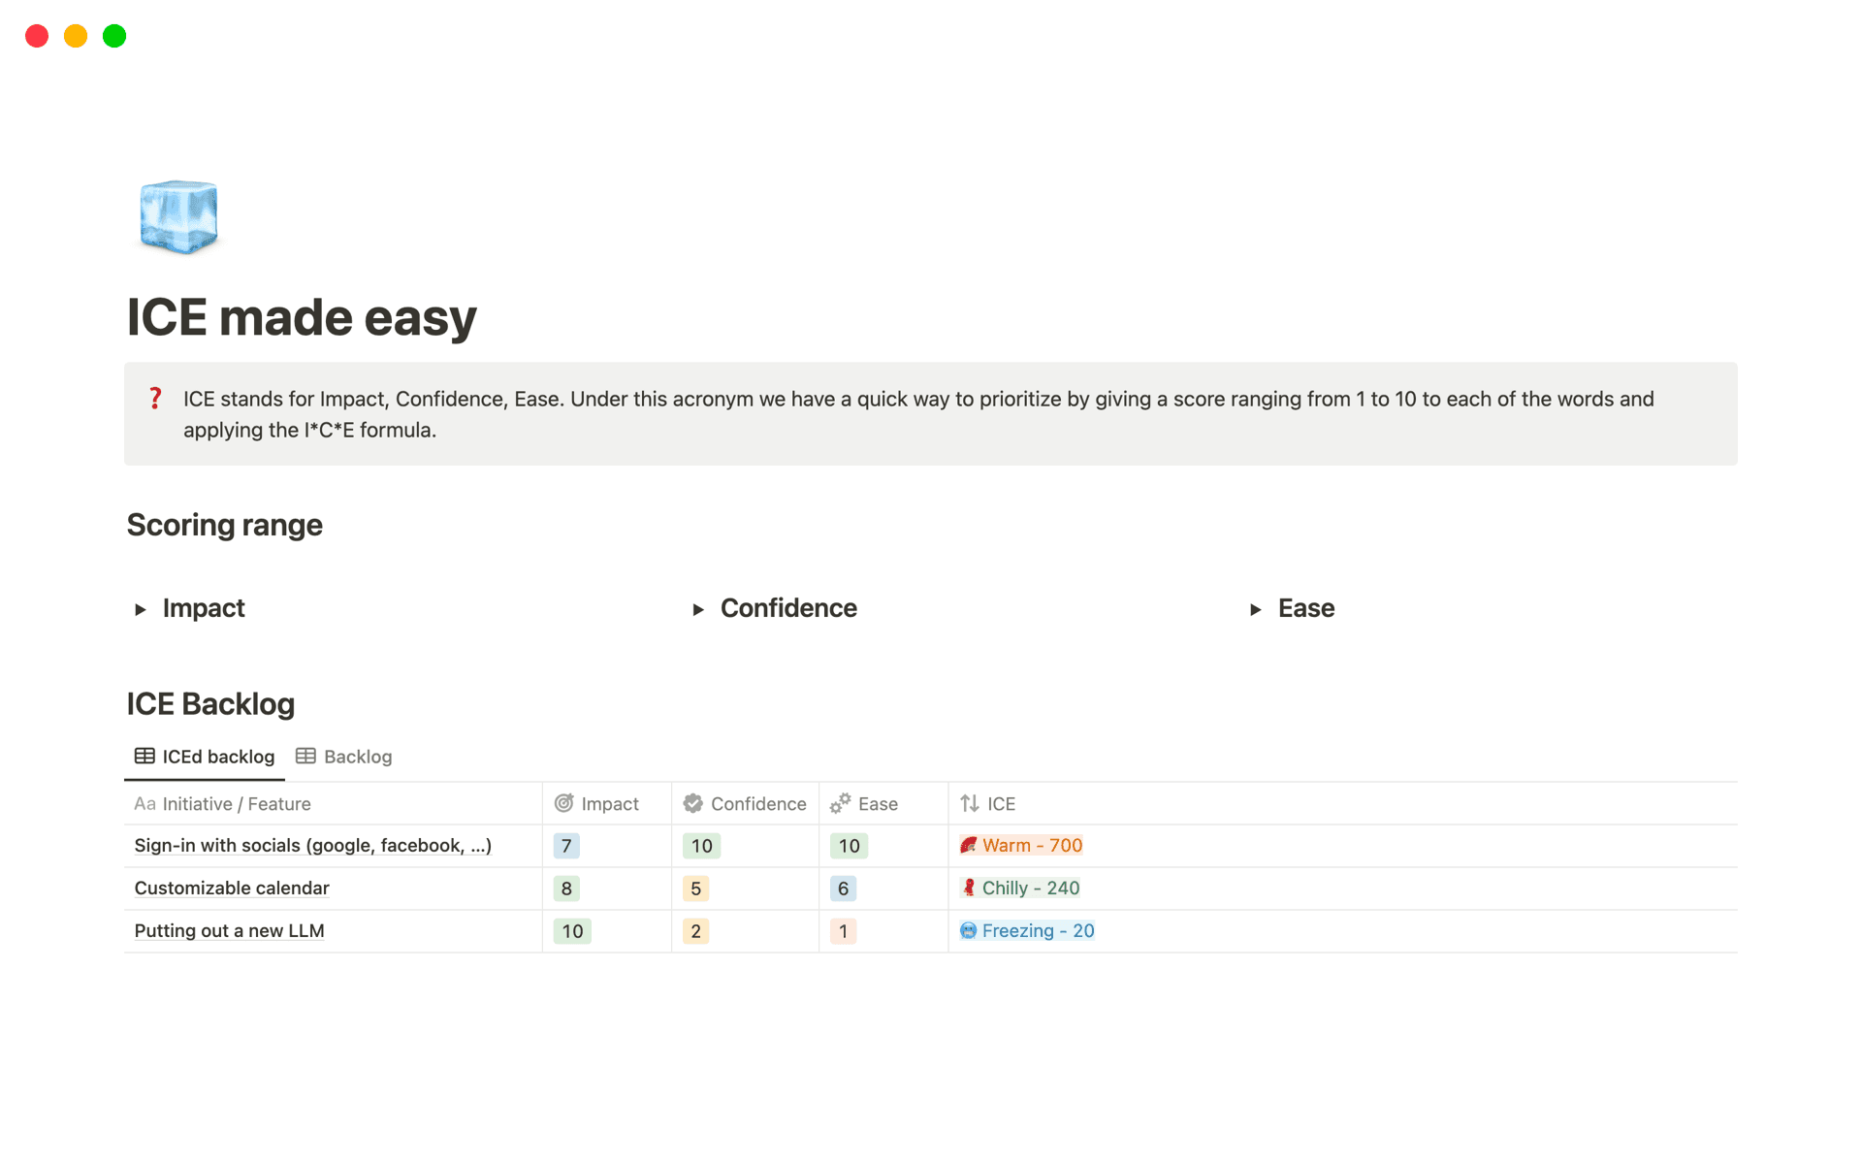Expand the Ease toggle section
The width and height of the screenshot is (1862, 1164).
coord(1255,609)
